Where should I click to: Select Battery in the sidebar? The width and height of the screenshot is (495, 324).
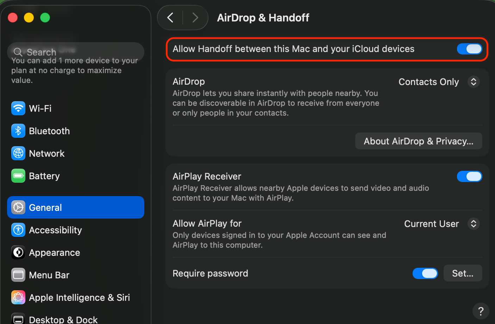76,176
